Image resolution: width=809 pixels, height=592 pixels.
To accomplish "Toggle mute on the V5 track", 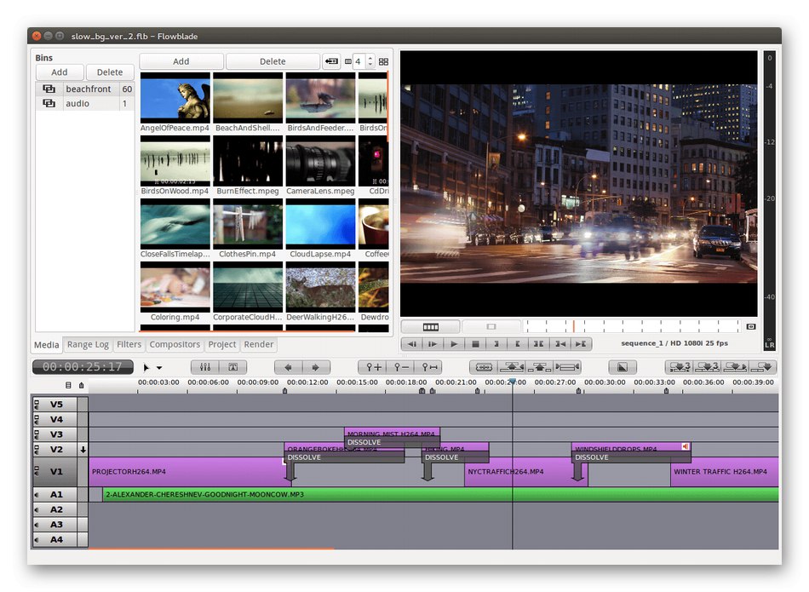I will point(37,405).
